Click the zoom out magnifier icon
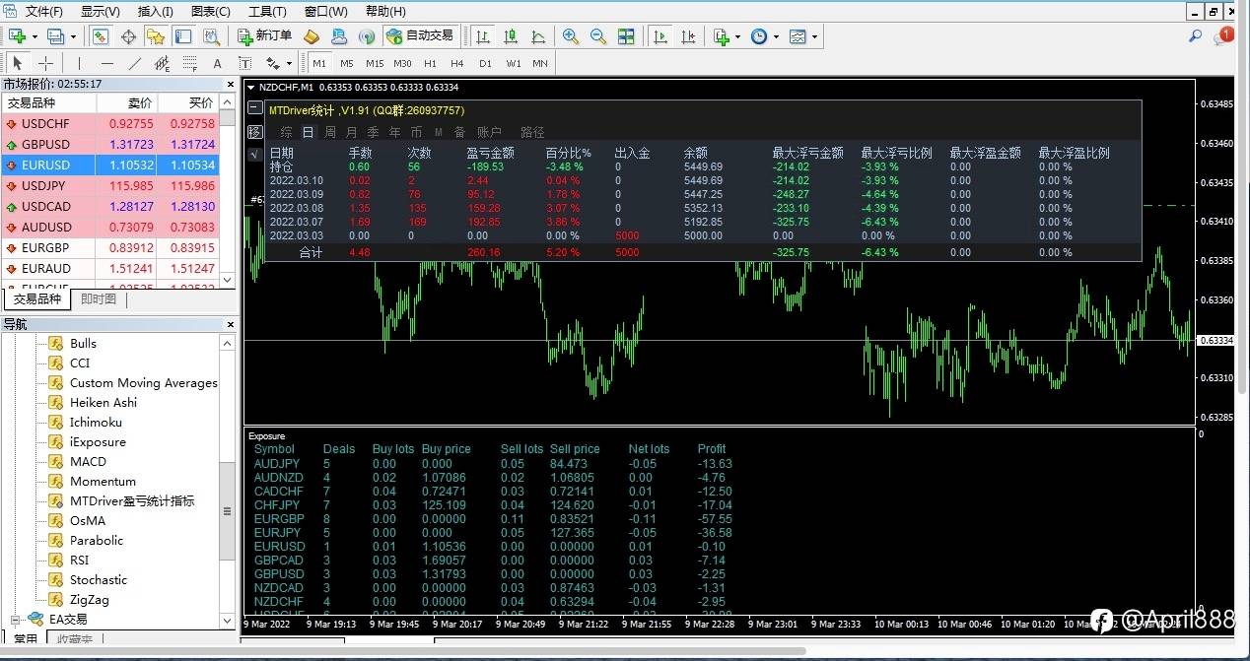This screenshot has width=1250, height=661. pos(597,36)
